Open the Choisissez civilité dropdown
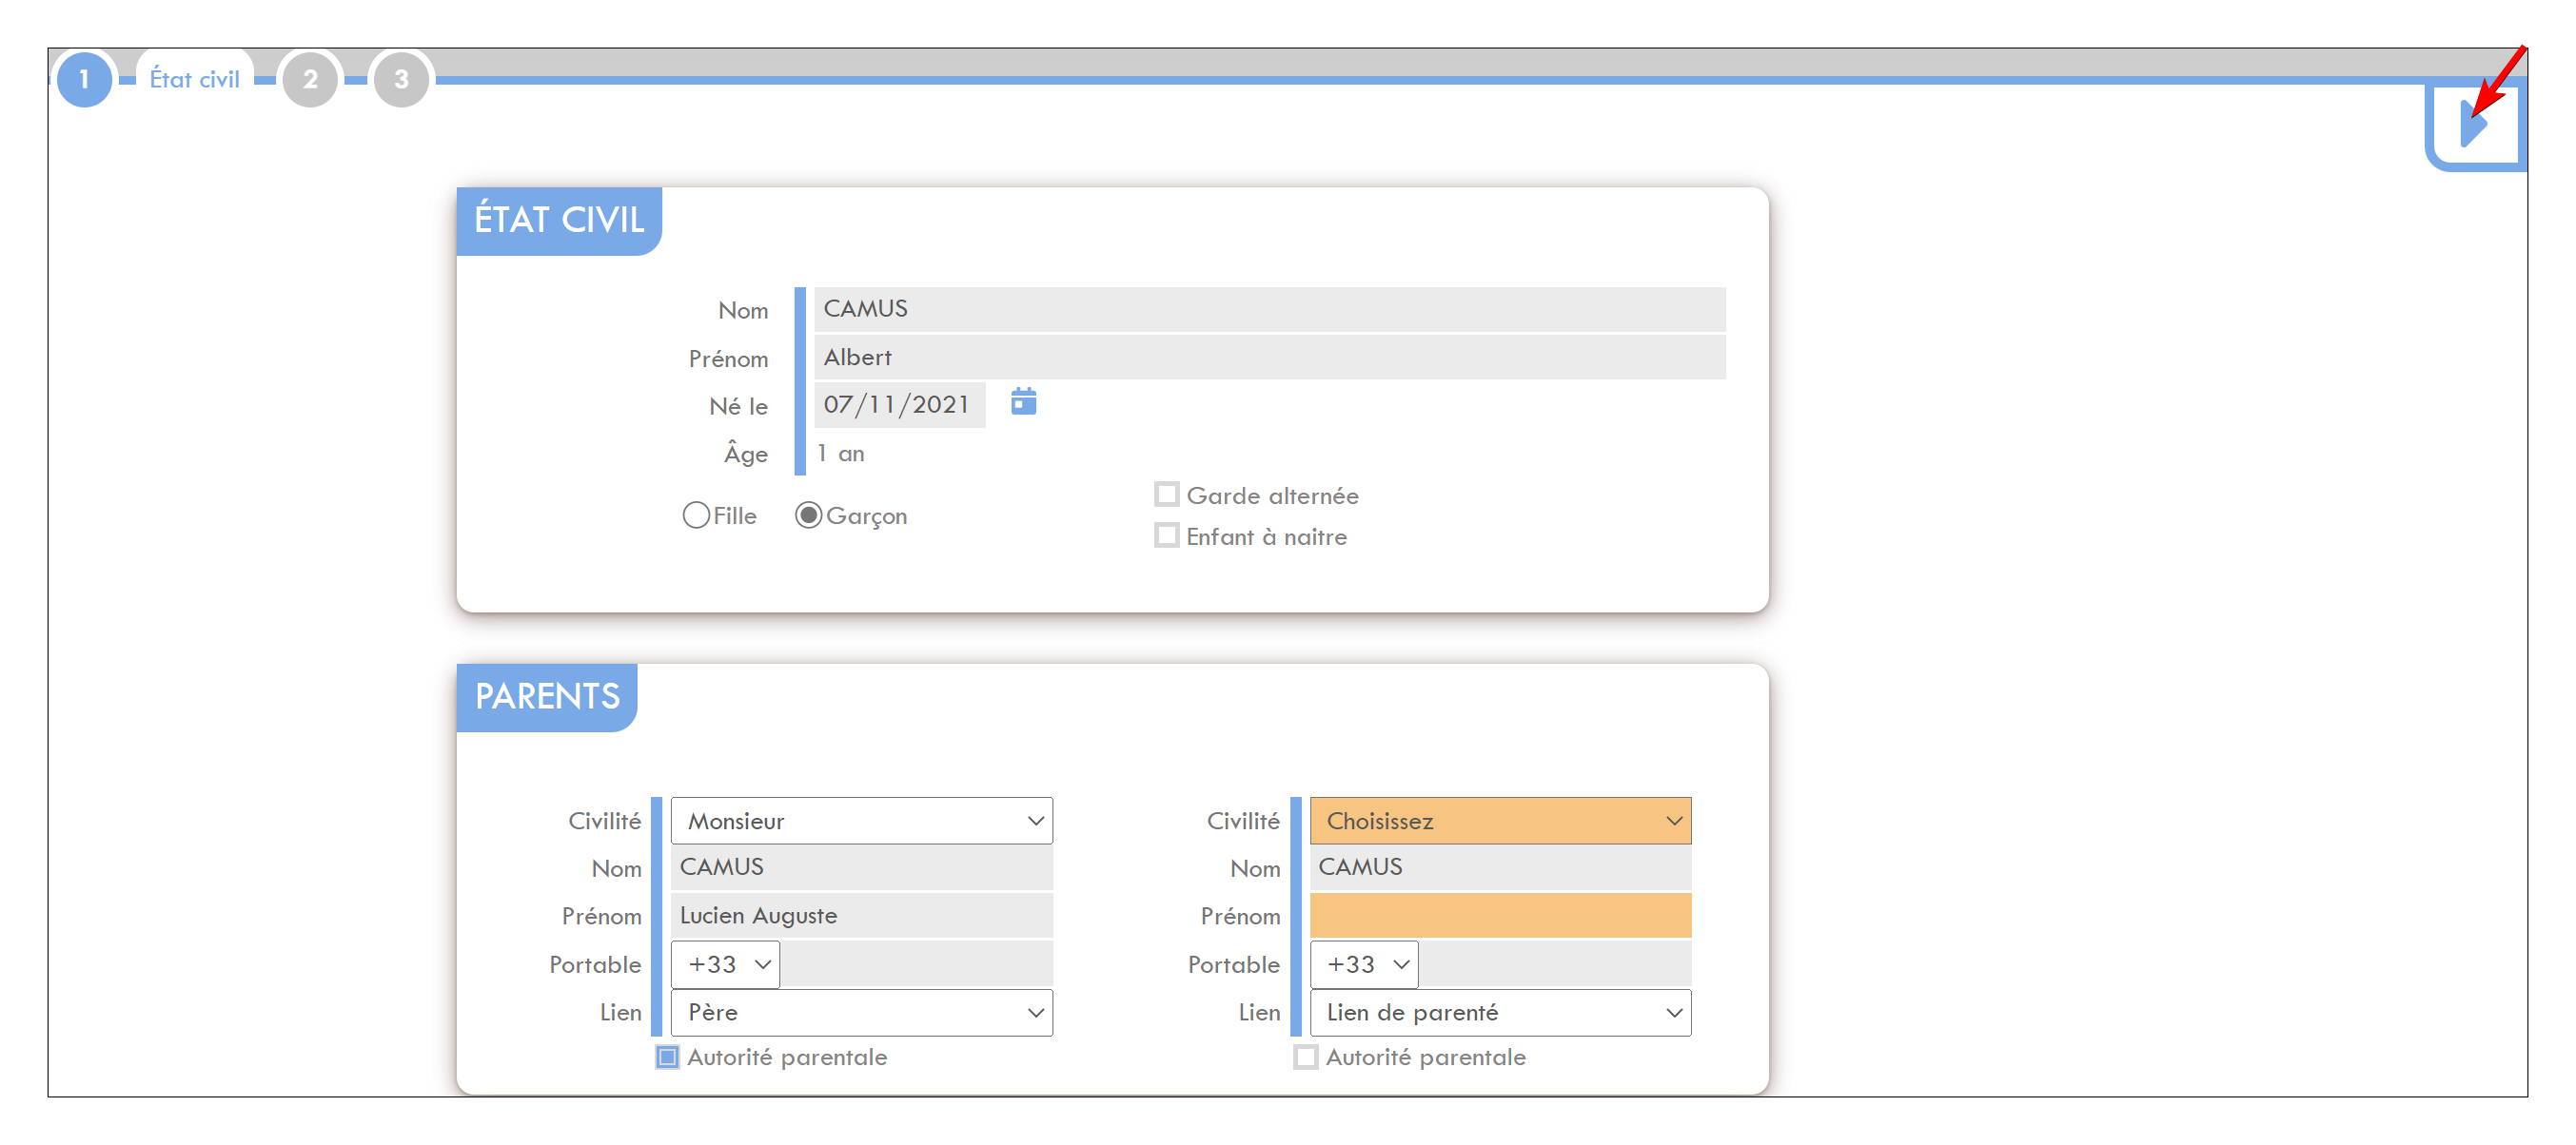Image resolution: width=2576 pixels, height=1145 pixels. click(x=1500, y=821)
